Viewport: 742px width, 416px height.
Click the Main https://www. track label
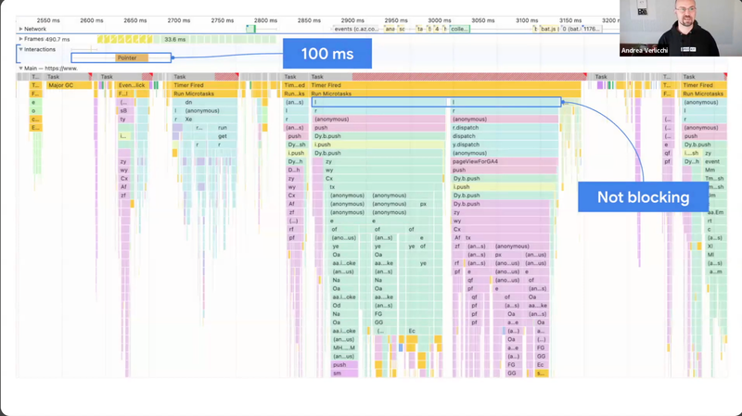point(51,68)
